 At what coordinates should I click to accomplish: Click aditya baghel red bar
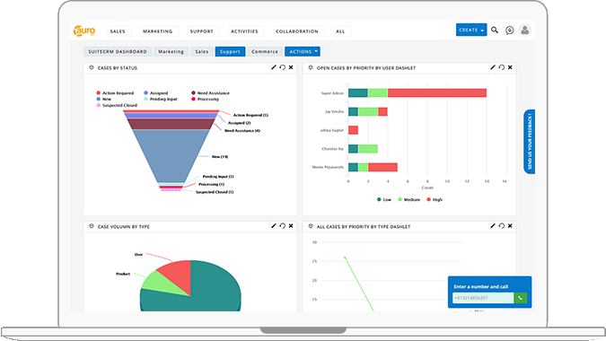pyautogui.click(x=353, y=130)
